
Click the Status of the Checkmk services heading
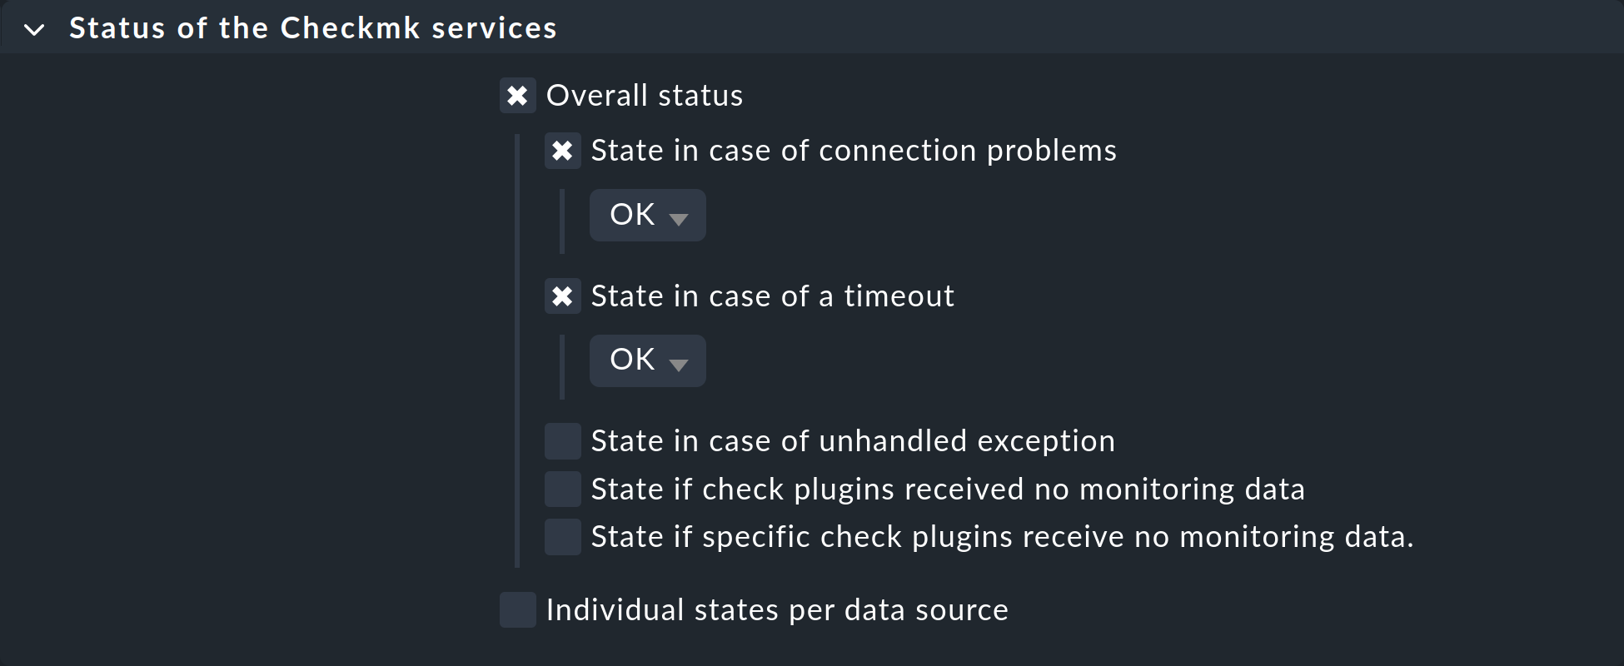coord(312,27)
